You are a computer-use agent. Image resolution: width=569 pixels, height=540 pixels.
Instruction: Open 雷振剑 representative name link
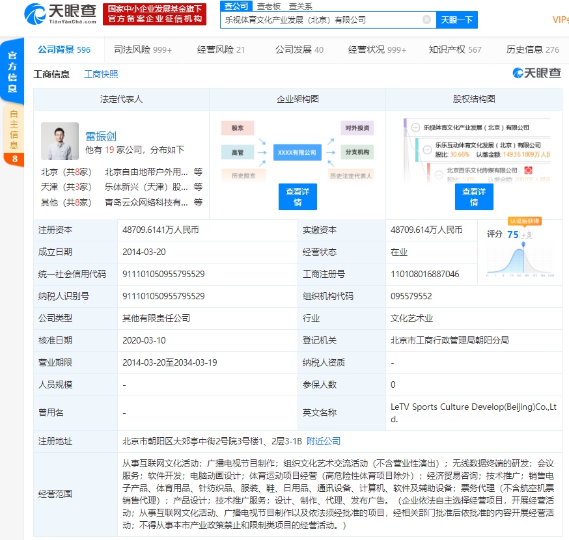101,136
